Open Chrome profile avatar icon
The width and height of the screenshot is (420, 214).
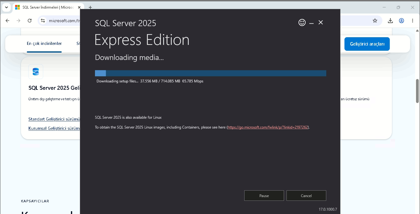[x=401, y=21]
